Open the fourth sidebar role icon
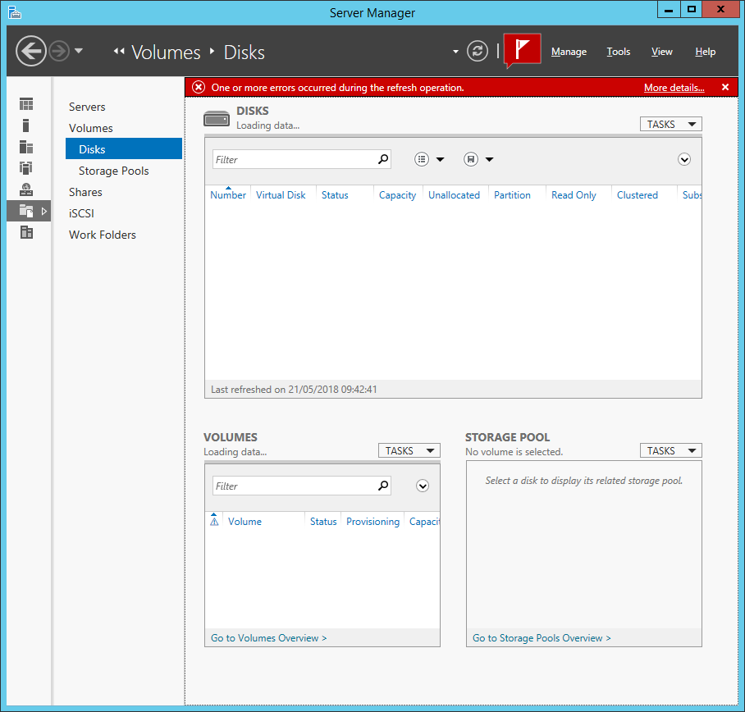 pyautogui.click(x=26, y=167)
